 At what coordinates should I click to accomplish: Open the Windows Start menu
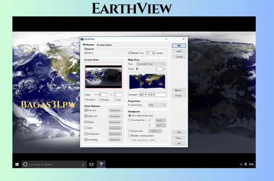click(x=17, y=165)
